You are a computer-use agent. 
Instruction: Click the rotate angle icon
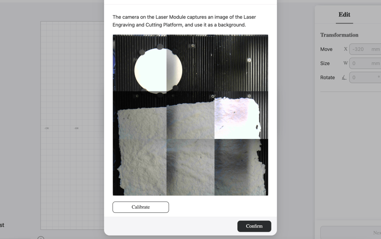[x=343, y=78]
